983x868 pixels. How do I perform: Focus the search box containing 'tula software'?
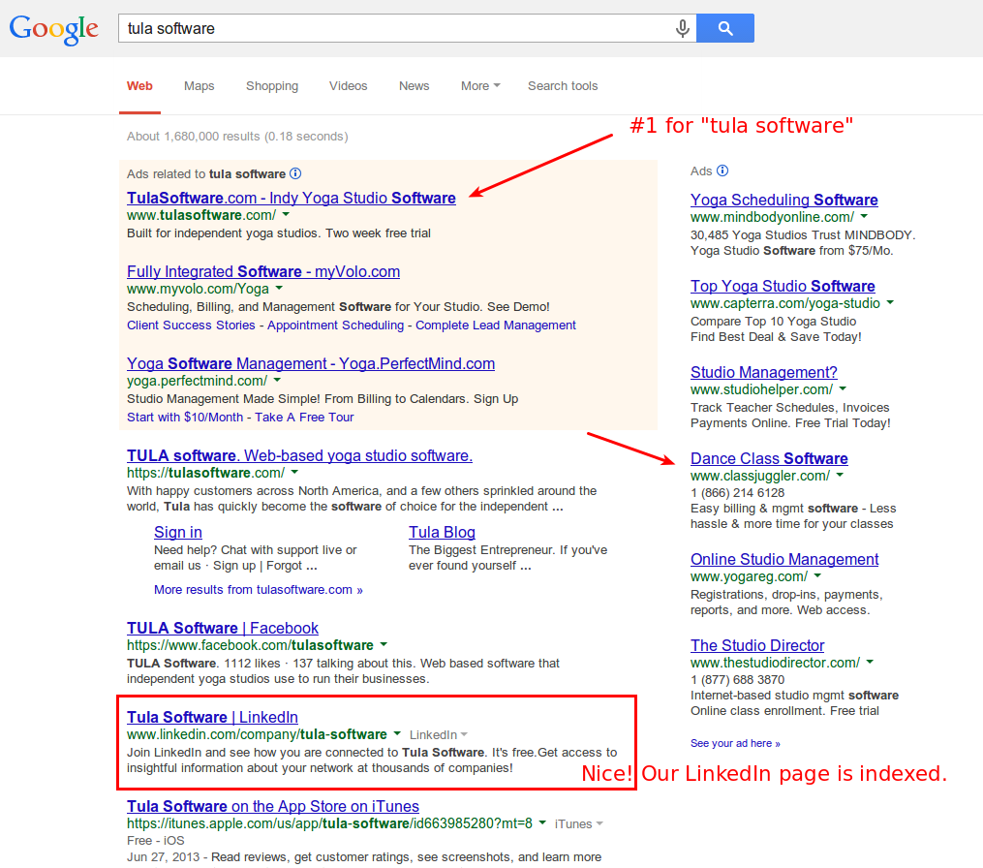tap(407, 28)
